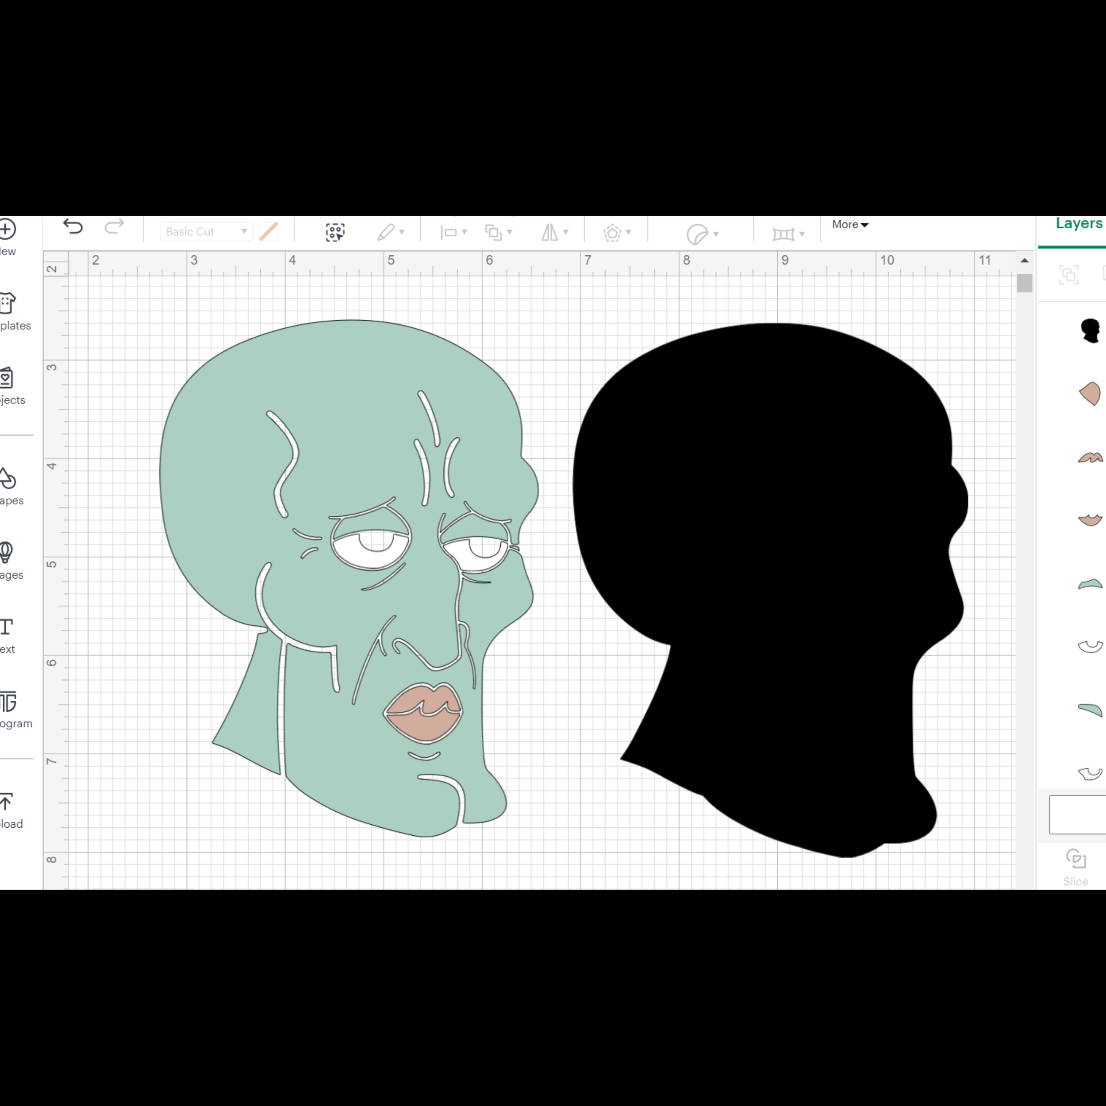Image resolution: width=1106 pixels, height=1106 pixels.
Task: Click the operation color swatch beside Basic Cut
Action: (269, 232)
